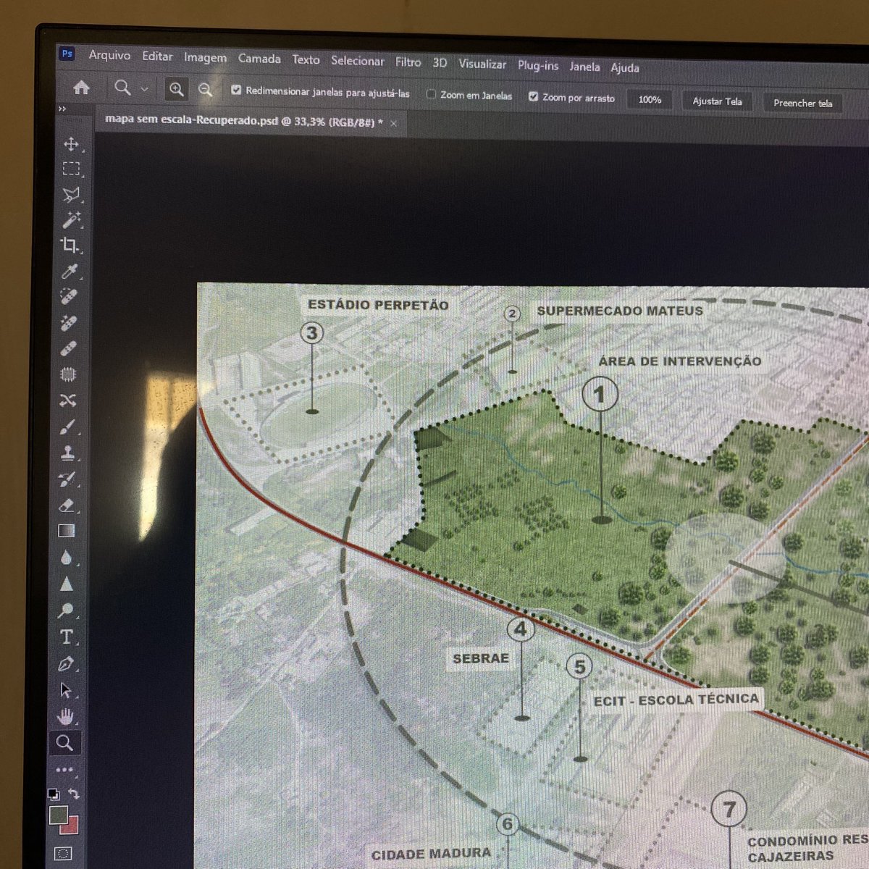This screenshot has height=869, width=869.
Task: Select the Zoom tool in toolbar
Action: tap(65, 743)
